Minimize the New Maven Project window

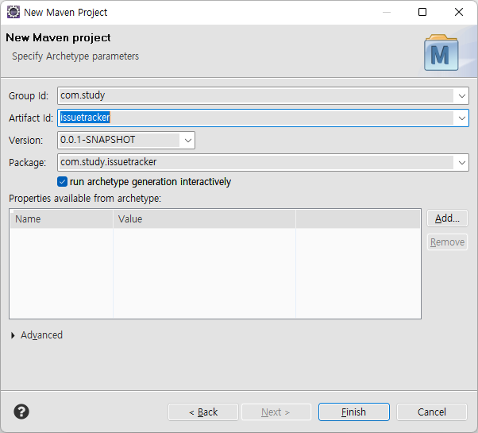point(387,12)
